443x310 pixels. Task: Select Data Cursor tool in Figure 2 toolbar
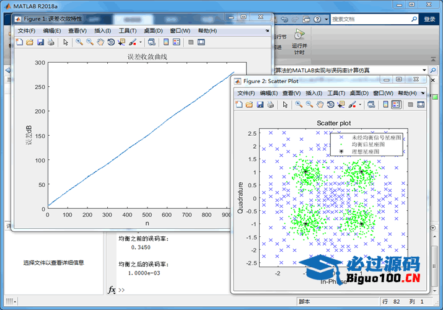tap(341, 105)
